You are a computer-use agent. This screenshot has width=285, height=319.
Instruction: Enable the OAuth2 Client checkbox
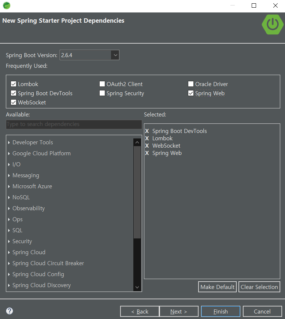102,84
